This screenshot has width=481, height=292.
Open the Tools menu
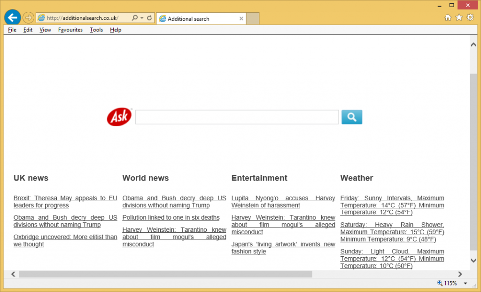pos(96,30)
